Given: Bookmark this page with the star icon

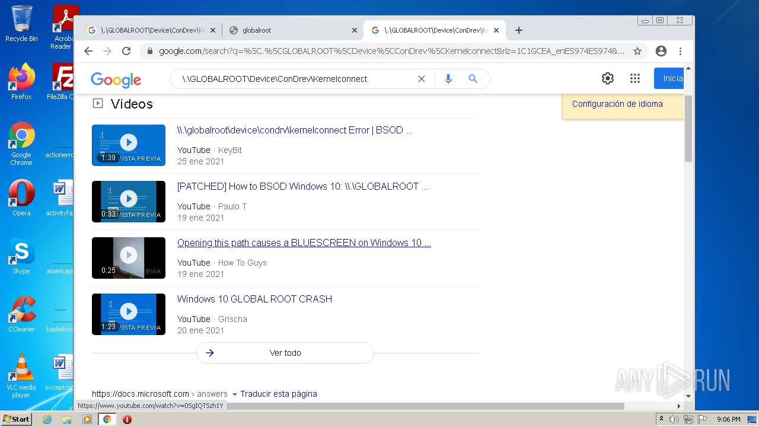Looking at the screenshot, I should pos(637,51).
